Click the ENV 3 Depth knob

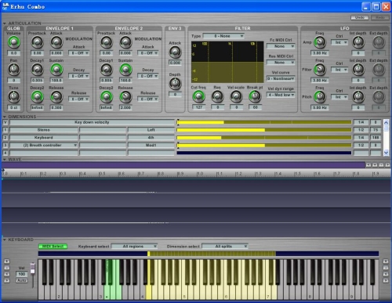175,84
